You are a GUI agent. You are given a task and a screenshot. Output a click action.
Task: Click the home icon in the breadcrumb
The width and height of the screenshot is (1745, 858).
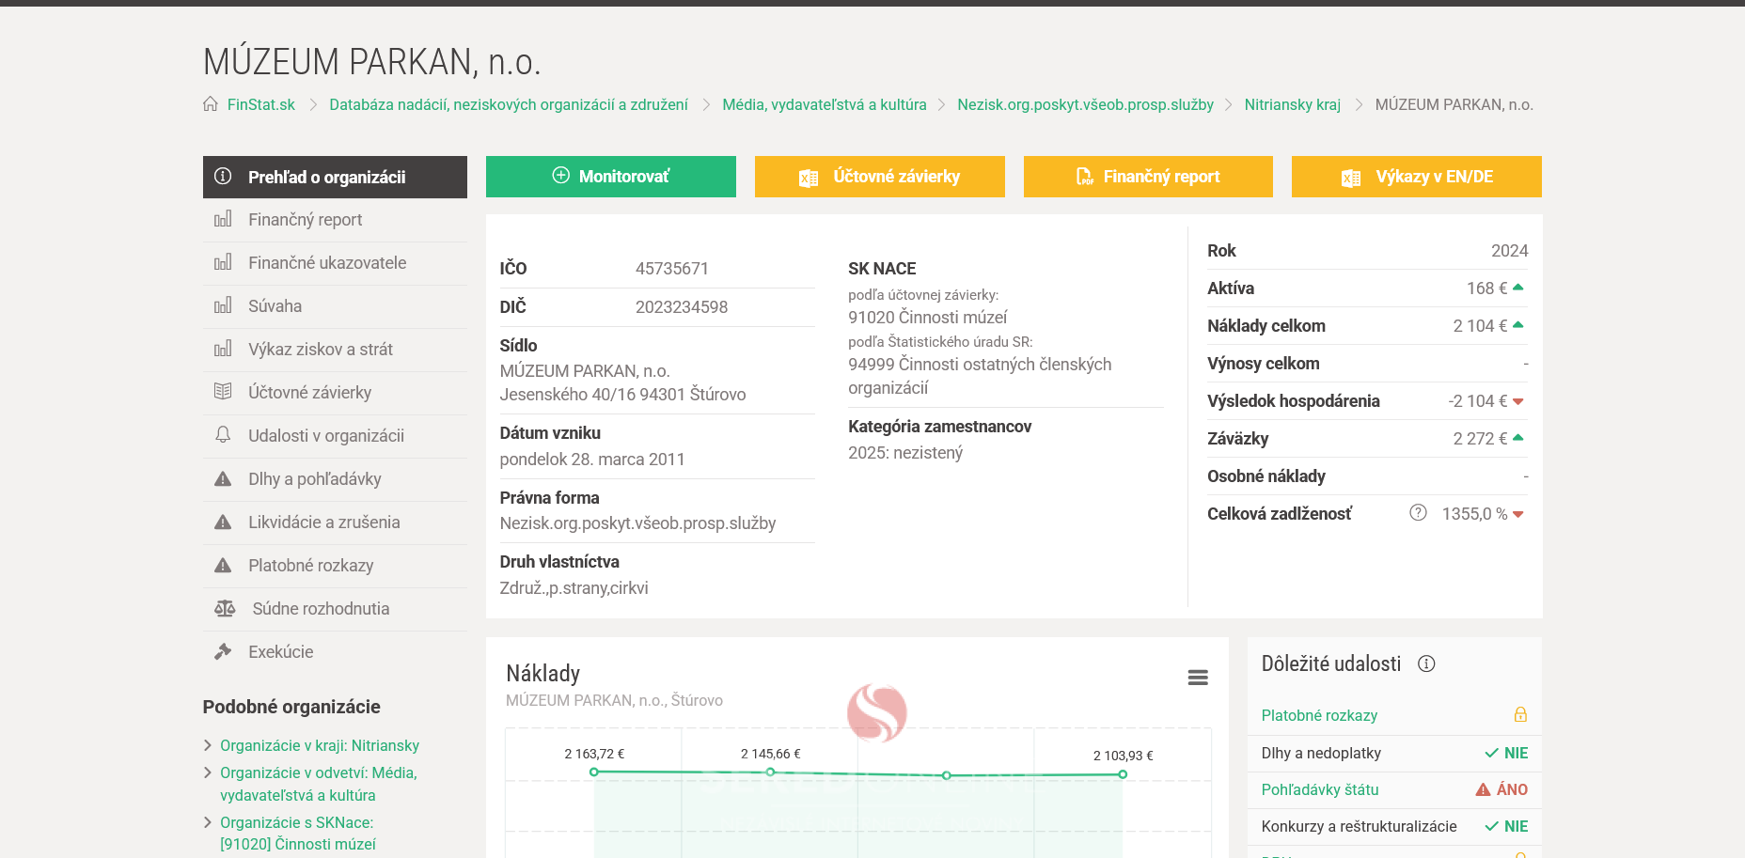[x=211, y=104]
